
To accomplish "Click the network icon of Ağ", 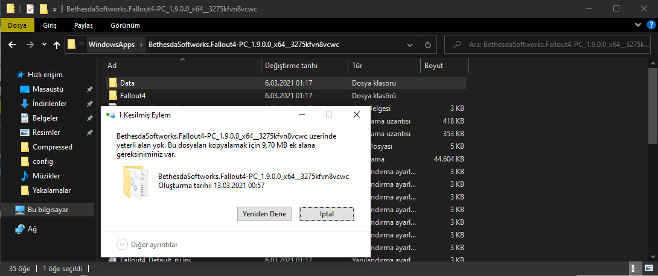I will (x=20, y=229).
